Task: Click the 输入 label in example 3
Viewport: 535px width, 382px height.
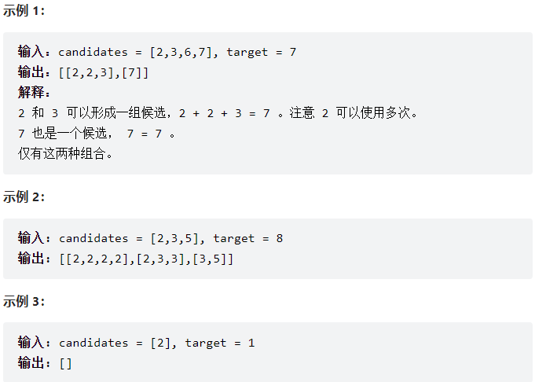Action: [x=34, y=343]
